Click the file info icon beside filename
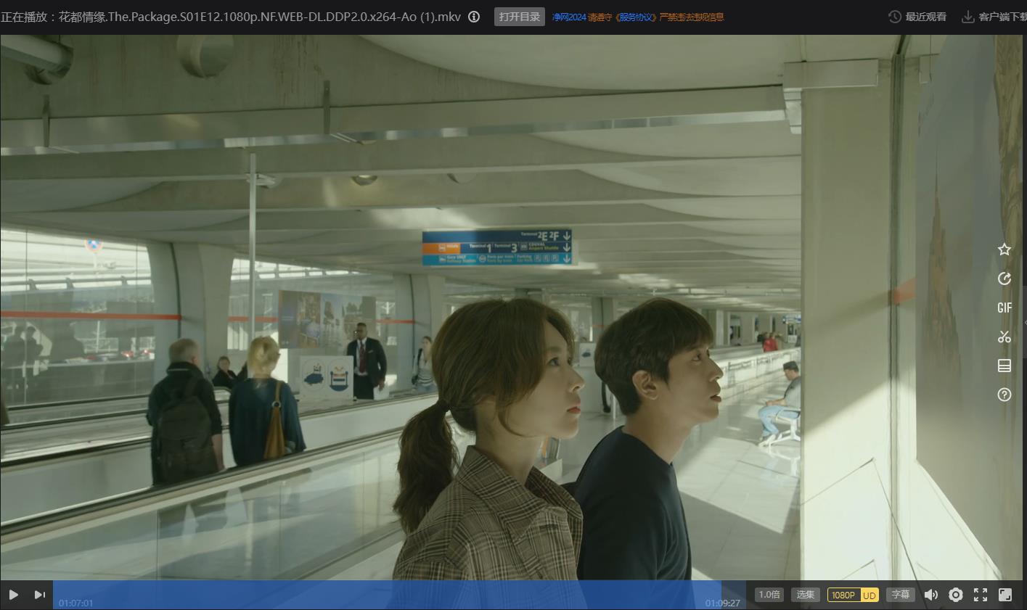The height and width of the screenshot is (610, 1027). point(474,17)
